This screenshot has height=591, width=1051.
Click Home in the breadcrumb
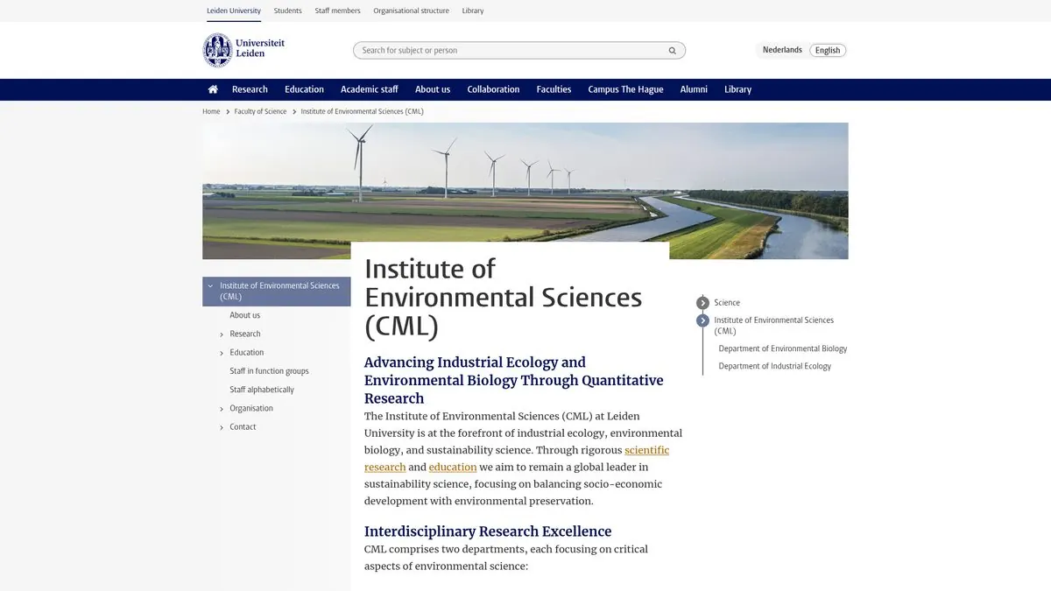tap(211, 112)
